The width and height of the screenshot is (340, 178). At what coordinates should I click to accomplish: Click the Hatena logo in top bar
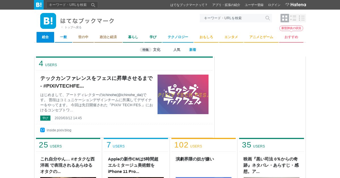(296, 5)
